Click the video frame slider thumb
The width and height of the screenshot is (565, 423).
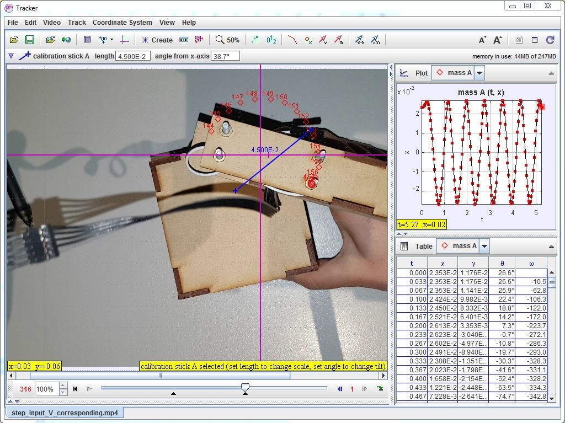point(245,388)
